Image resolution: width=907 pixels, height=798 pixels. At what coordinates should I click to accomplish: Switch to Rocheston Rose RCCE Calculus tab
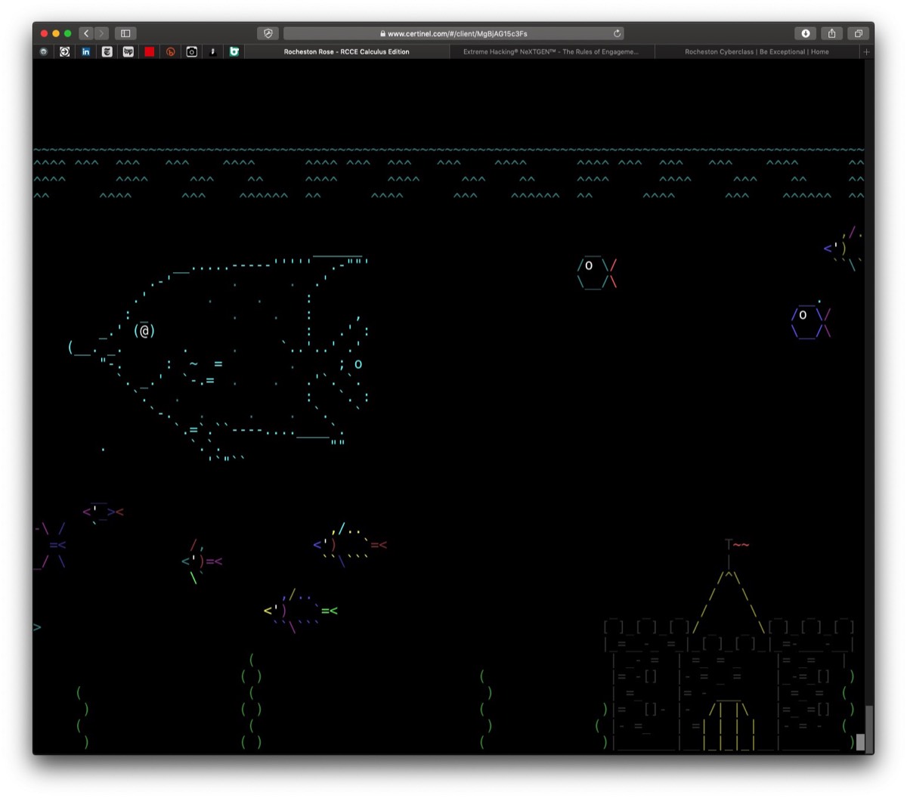347,52
